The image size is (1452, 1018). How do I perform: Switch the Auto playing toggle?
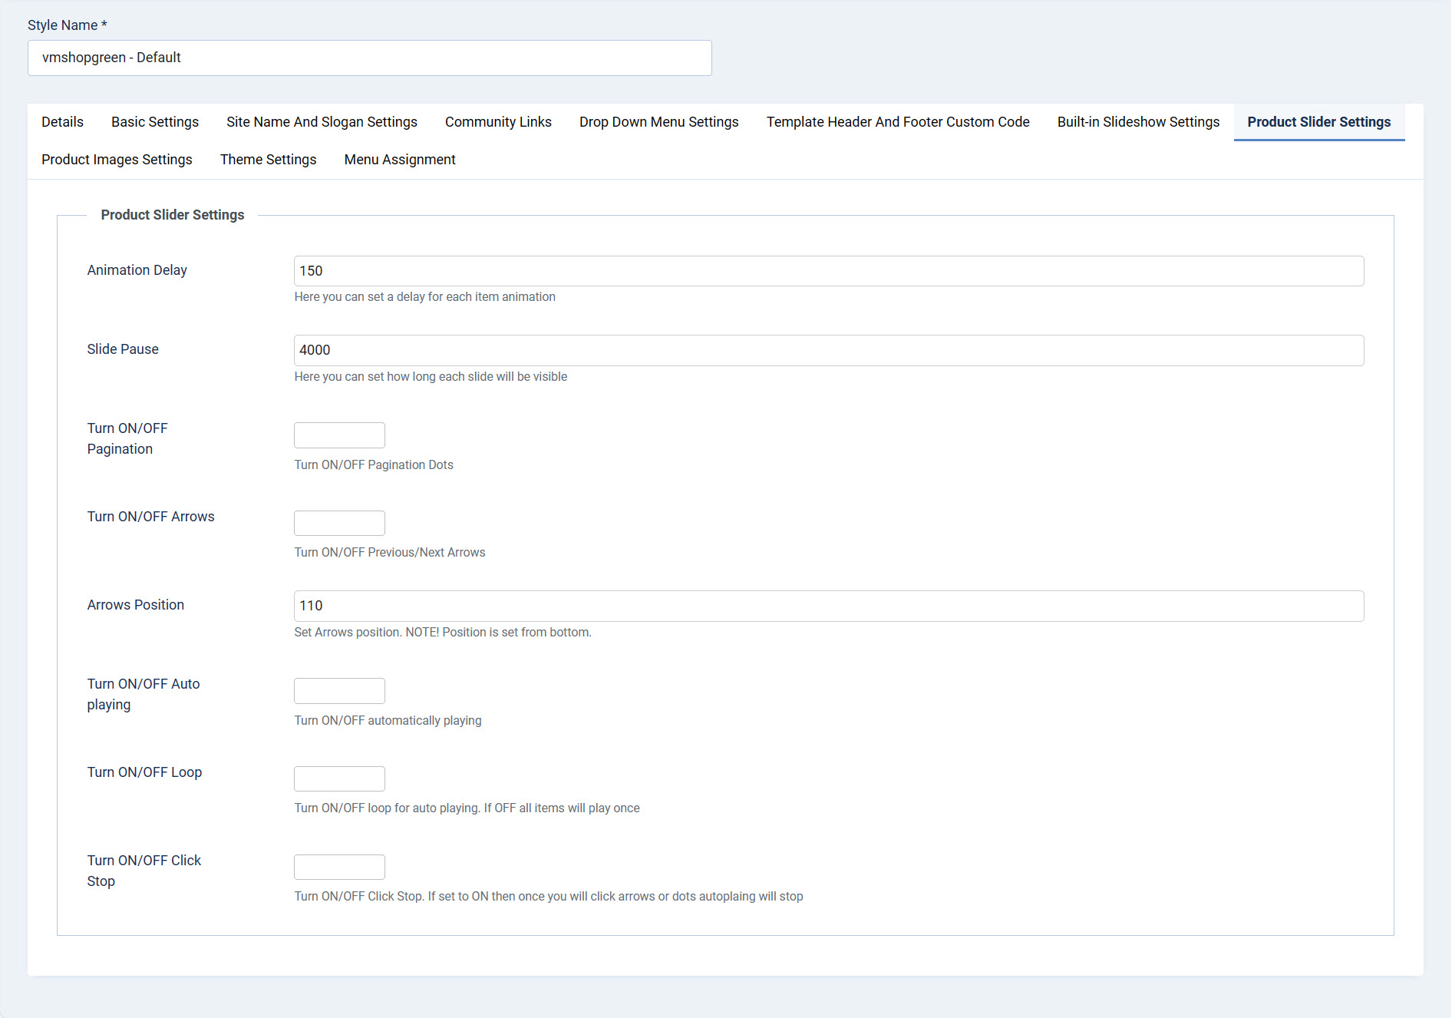339,691
